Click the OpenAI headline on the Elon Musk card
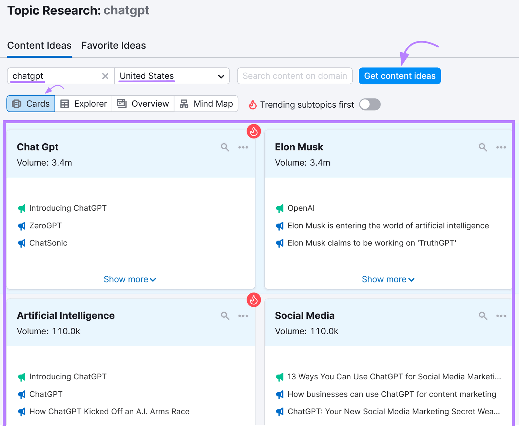 coord(301,208)
